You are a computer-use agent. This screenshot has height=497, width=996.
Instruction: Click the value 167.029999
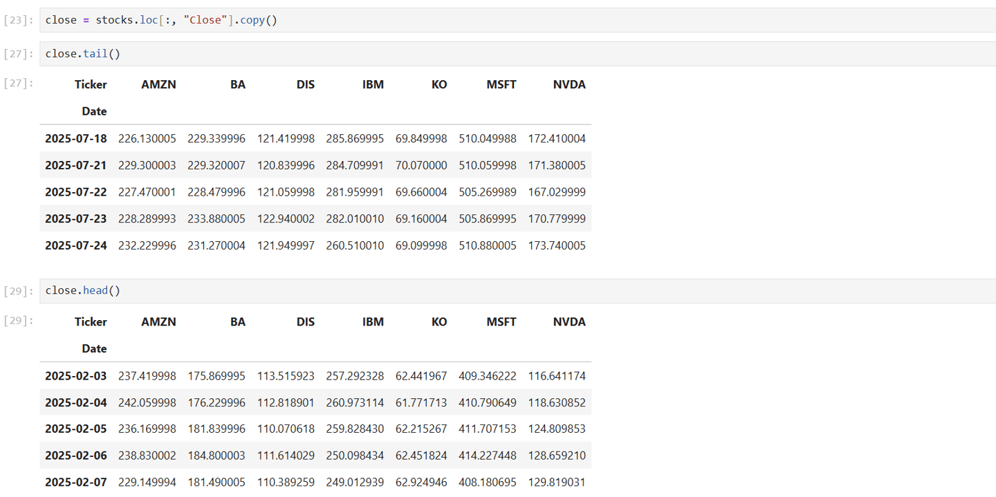[557, 191]
